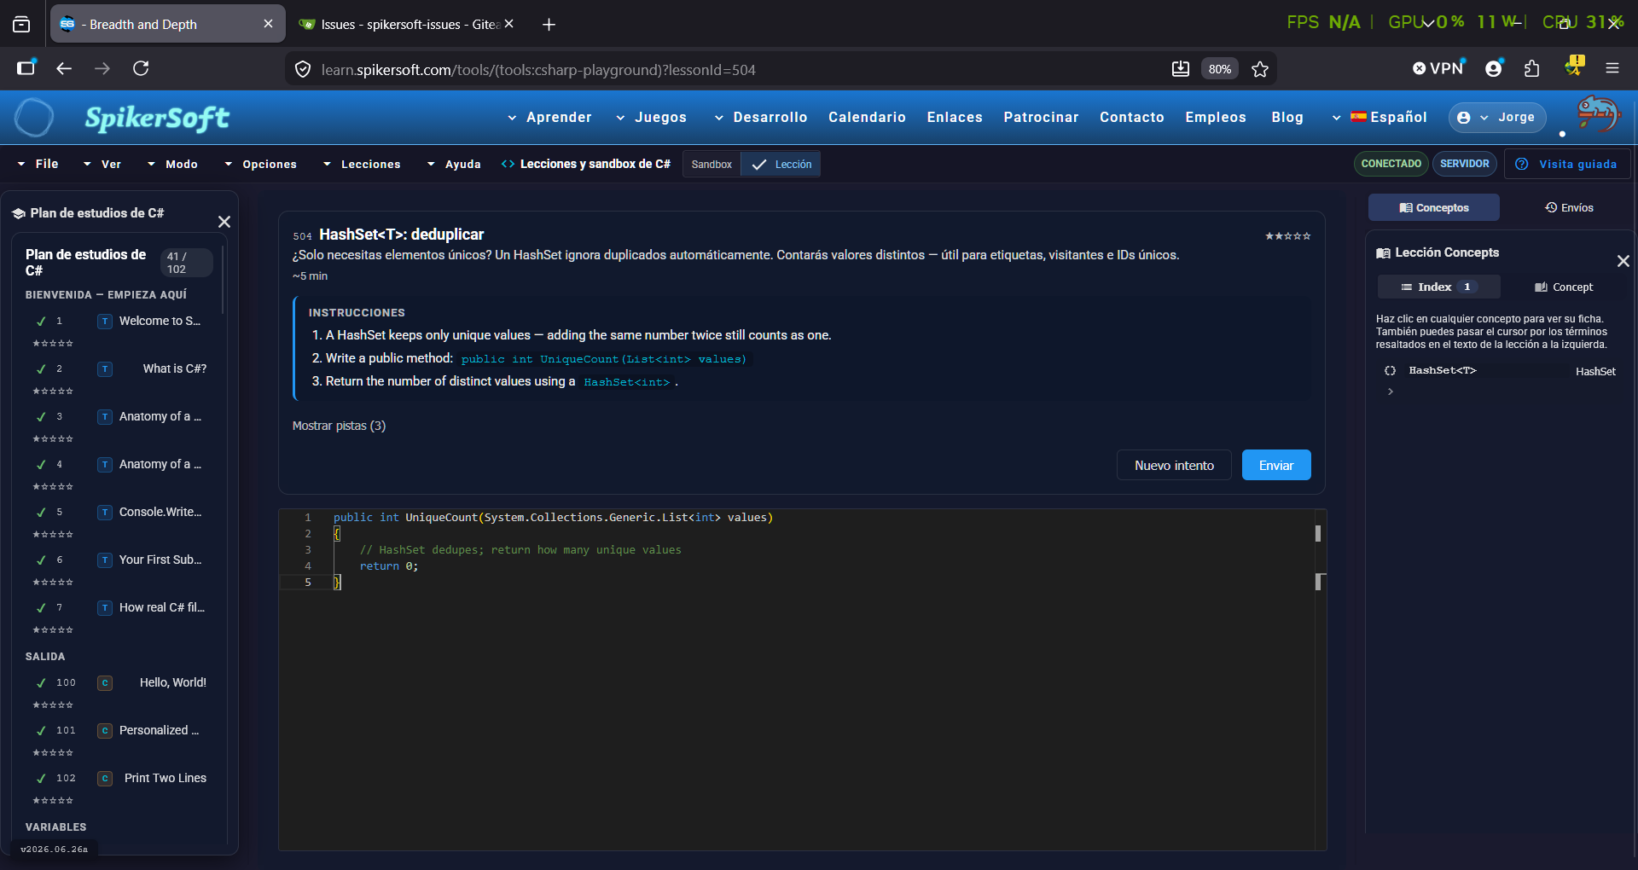Click the browser address bar URL

538,70
